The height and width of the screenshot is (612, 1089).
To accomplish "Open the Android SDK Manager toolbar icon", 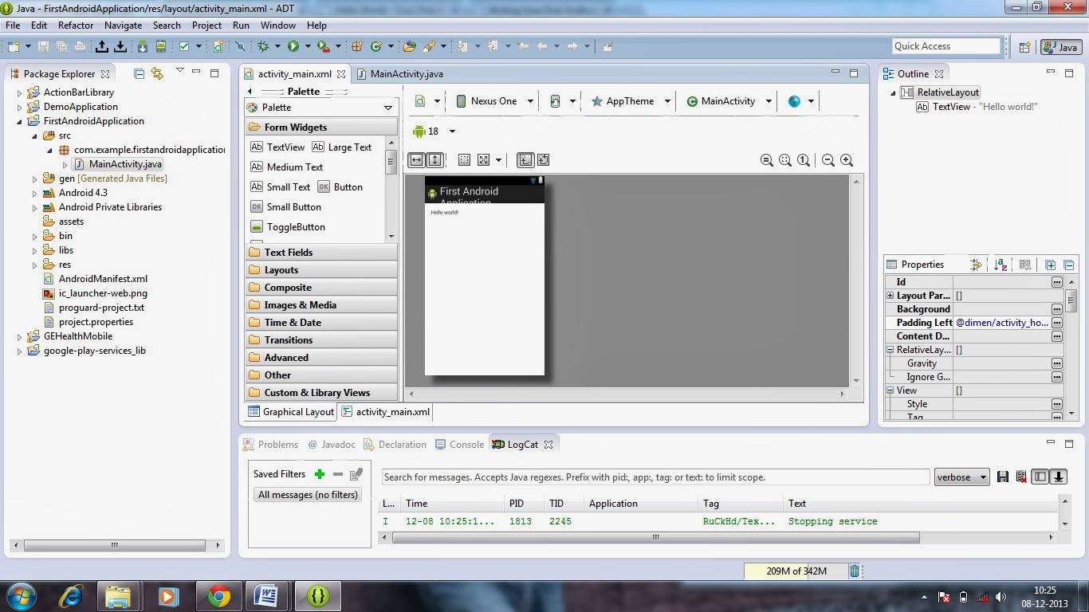I will click(x=143, y=47).
